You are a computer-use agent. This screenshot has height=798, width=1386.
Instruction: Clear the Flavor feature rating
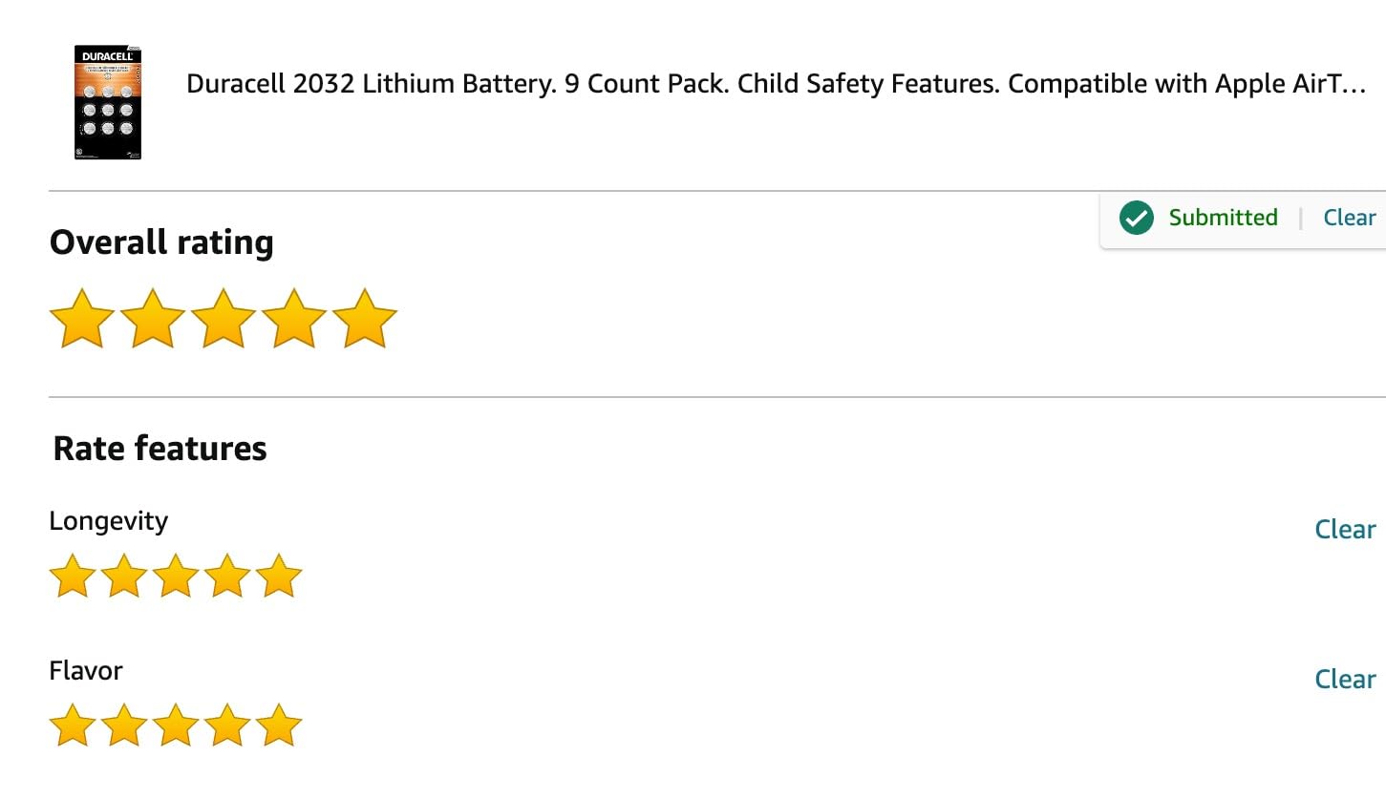tap(1345, 680)
